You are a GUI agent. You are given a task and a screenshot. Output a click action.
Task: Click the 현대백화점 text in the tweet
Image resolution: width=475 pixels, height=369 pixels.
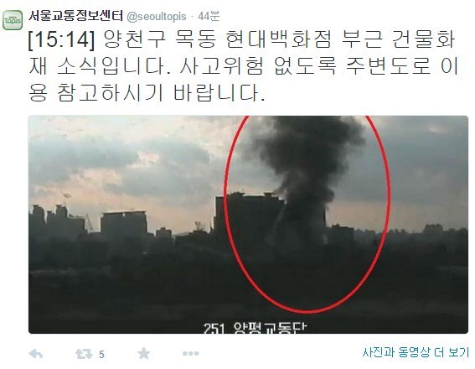click(279, 39)
